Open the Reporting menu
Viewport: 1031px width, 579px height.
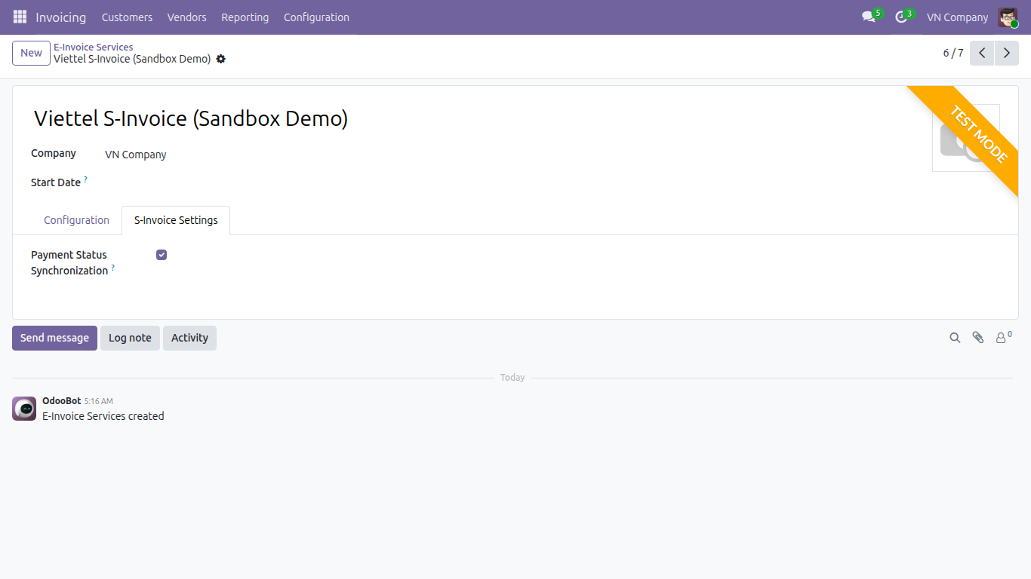coord(245,17)
